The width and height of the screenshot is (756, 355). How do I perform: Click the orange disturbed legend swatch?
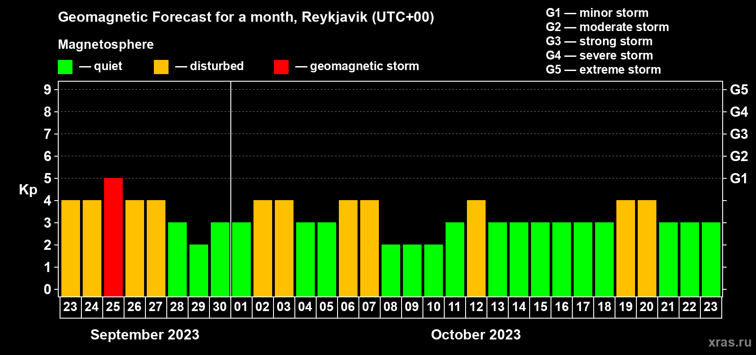pos(161,67)
